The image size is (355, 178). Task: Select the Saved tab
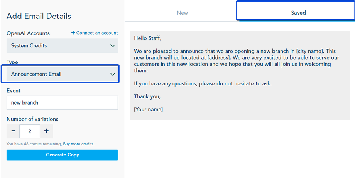tap(298, 13)
